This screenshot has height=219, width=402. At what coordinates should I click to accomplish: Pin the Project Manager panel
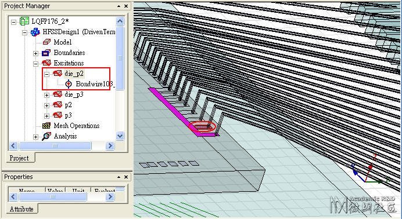coord(119,6)
